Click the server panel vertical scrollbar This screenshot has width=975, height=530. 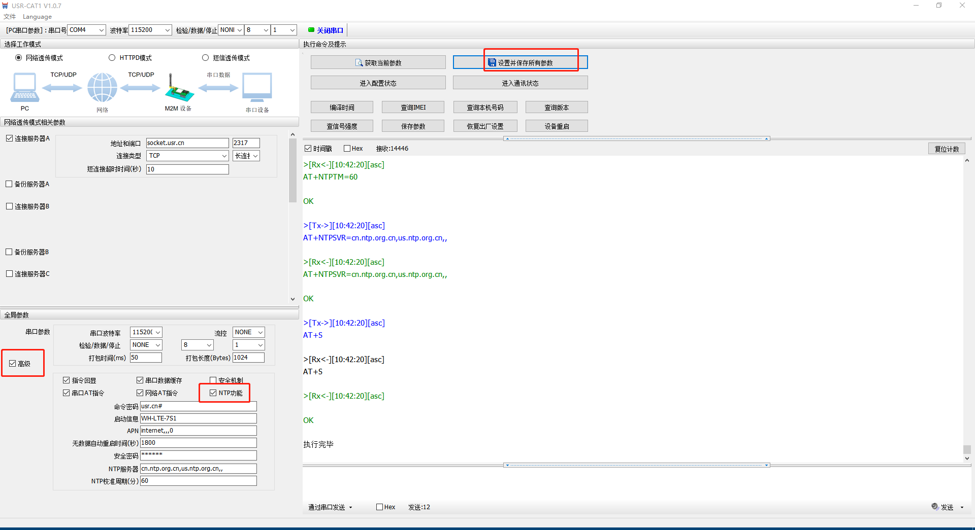292,170
